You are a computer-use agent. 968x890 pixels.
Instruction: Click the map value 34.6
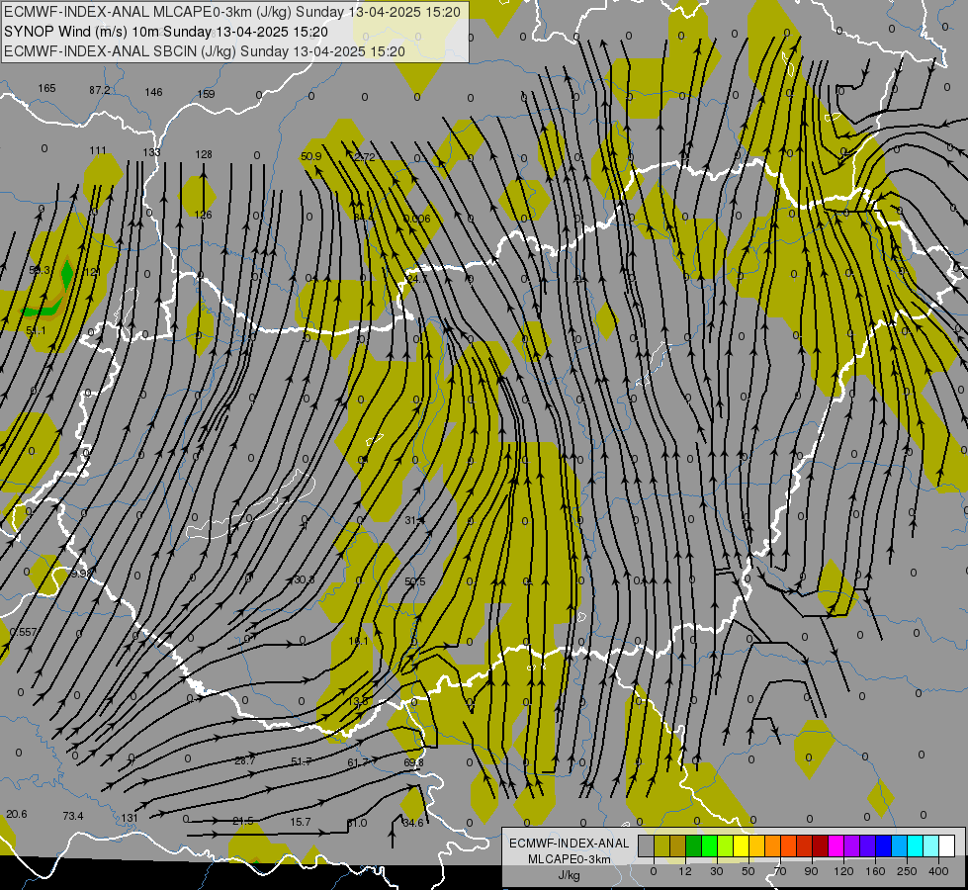click(x=413, y=823)
